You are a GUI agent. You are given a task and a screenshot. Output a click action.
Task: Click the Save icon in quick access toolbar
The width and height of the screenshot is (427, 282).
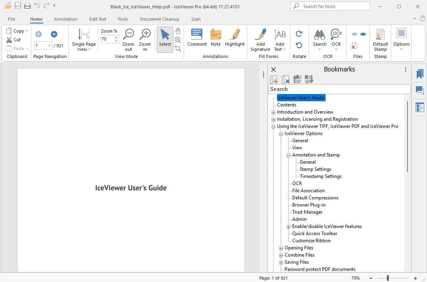(18, 6)
